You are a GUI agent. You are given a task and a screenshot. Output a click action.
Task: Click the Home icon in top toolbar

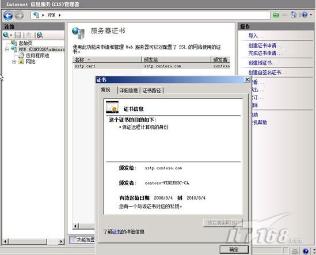point(294,15)
